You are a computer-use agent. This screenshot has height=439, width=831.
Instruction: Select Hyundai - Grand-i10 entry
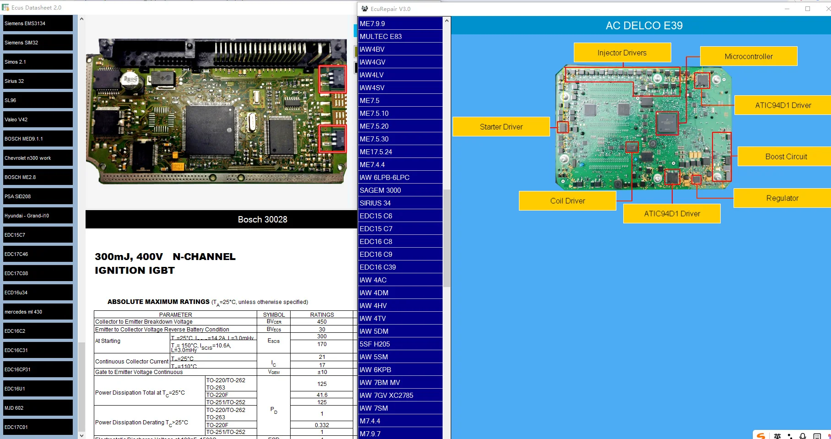click(x=38, y=216)
